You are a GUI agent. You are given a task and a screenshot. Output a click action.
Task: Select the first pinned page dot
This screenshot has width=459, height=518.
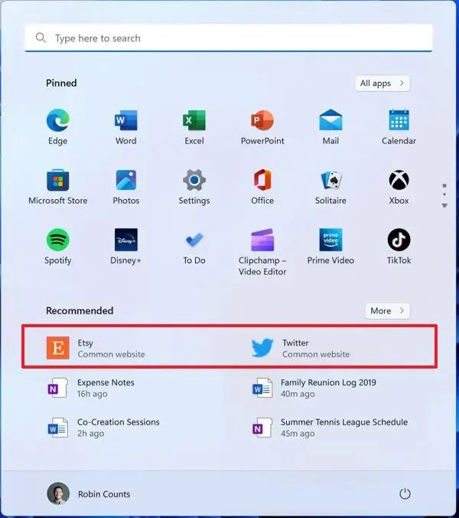[444, 185]
